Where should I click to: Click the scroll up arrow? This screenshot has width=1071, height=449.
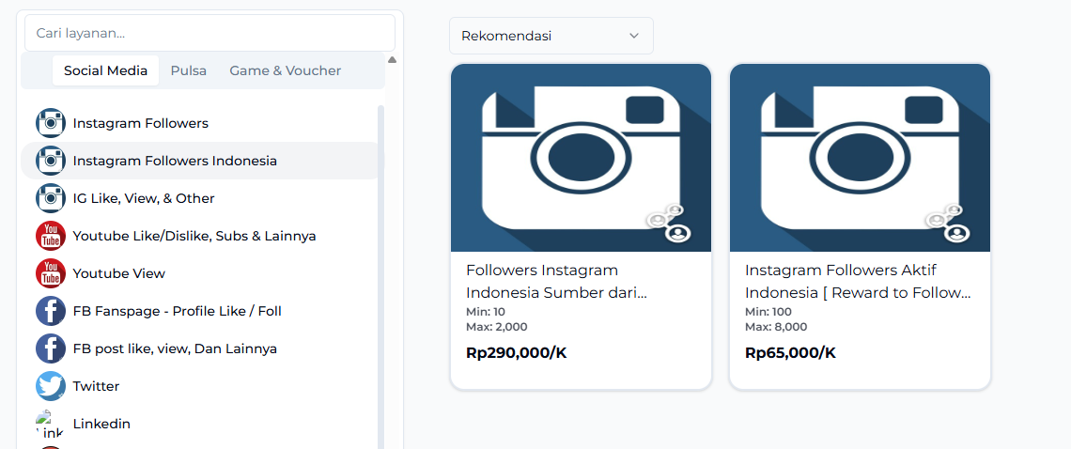coord(392,60)
